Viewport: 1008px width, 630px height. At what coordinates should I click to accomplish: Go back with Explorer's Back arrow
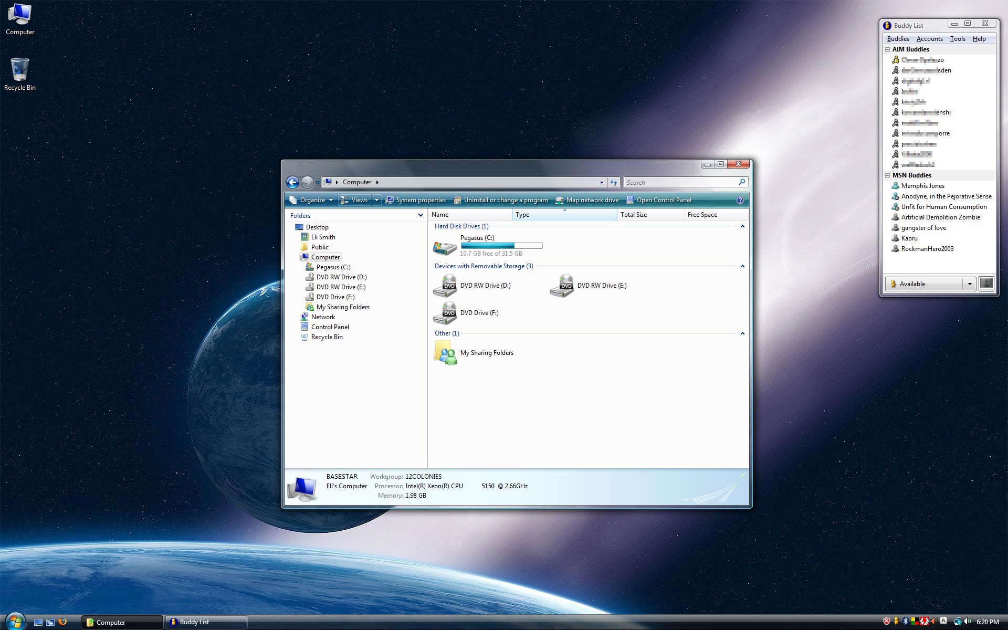tap(292, 182)
